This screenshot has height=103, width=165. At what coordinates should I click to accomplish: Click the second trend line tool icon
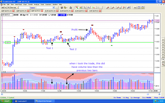113,8
